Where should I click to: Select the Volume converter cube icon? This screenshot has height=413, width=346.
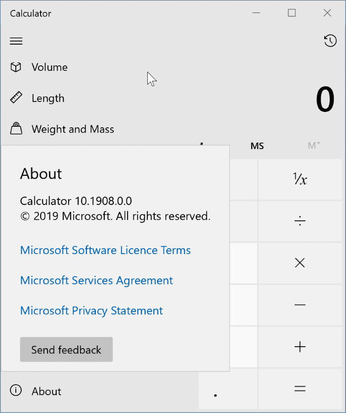(16, 67)
